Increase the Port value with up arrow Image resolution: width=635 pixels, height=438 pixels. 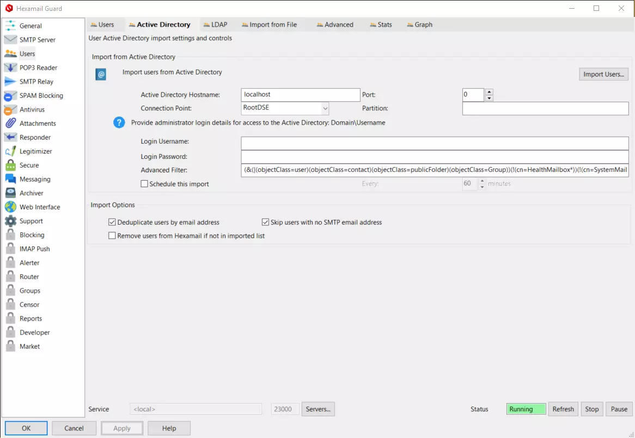click(x=489, y=92)
